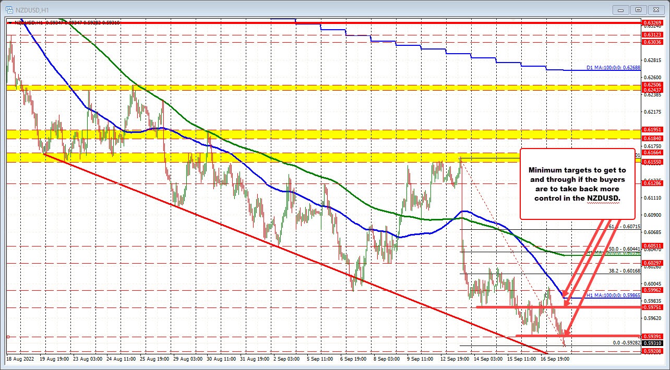This screenshot has width=670, height=370.
Task: Click the 0.61550 red price tag
Action: (653, 162)
